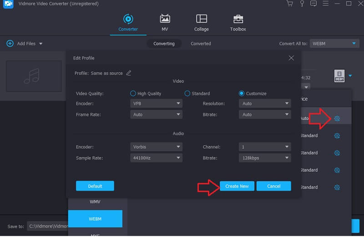
Task: Select Standard video quality
Action: (x=187, y=94)
